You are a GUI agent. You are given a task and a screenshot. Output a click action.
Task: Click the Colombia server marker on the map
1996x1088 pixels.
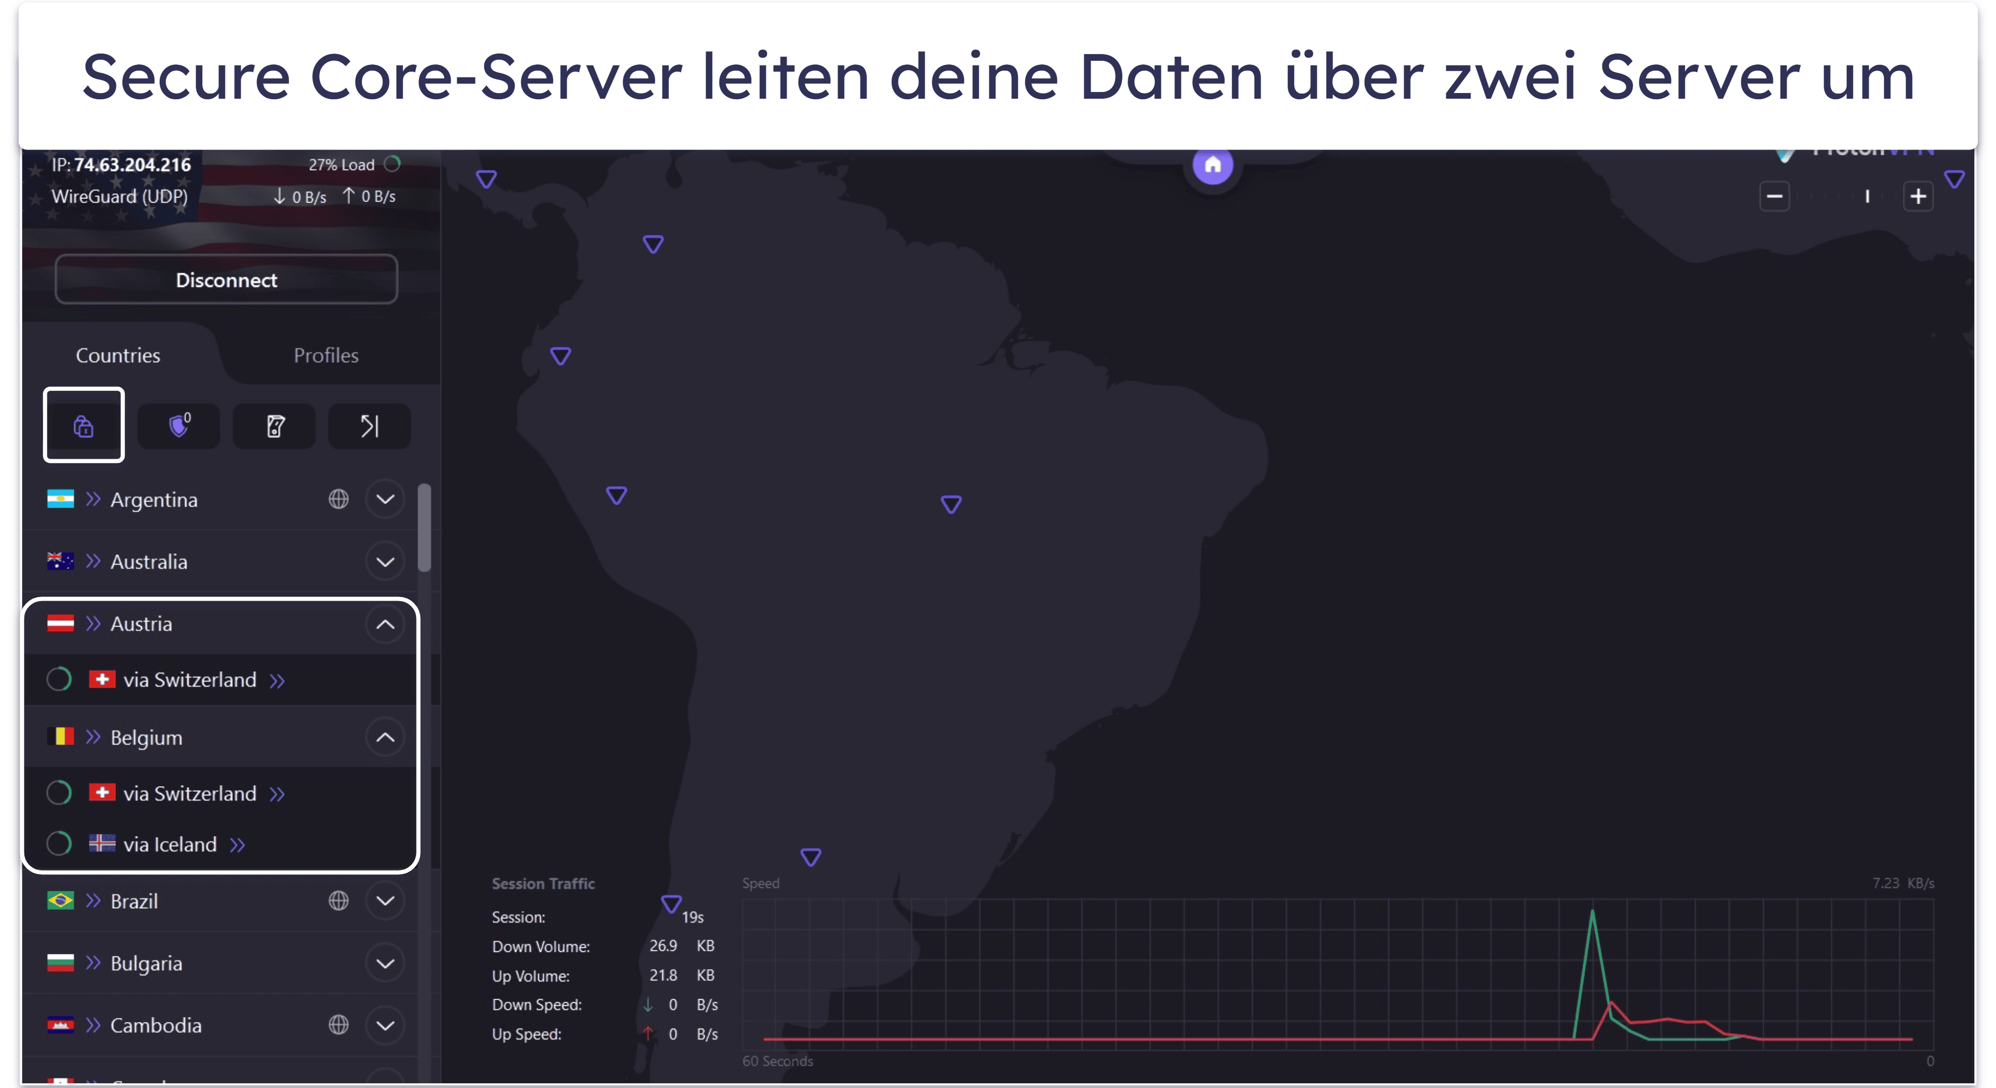653,244
